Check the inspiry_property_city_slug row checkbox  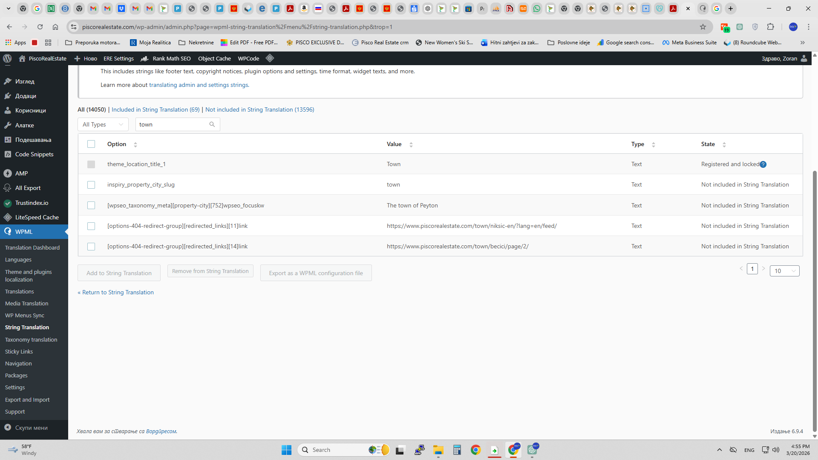(x=91, y=185)
